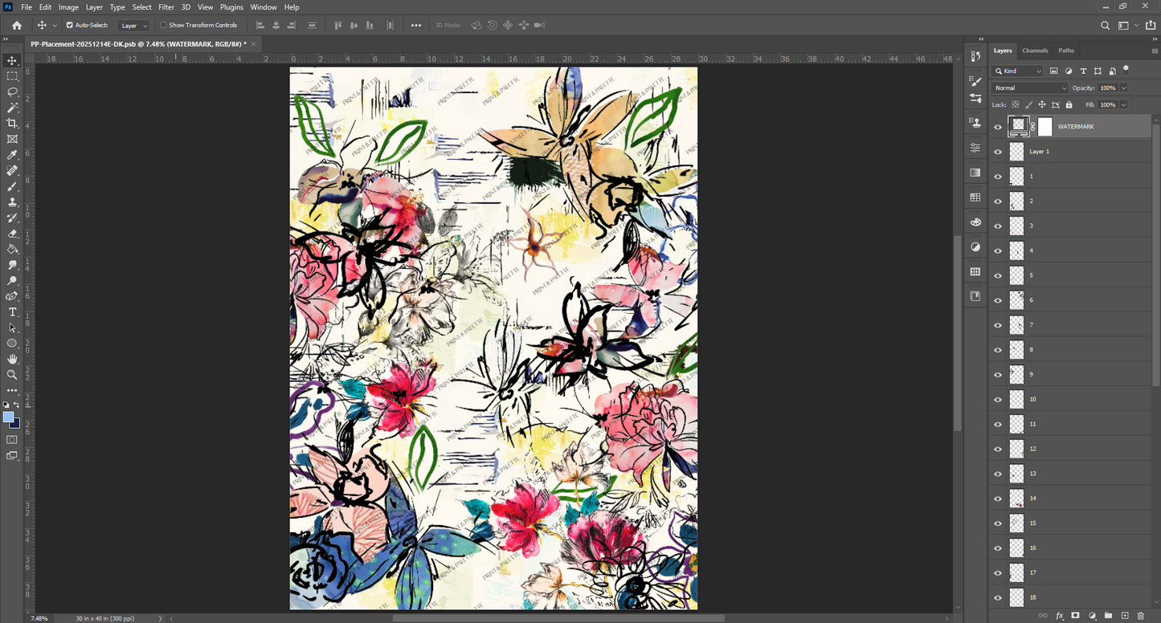Click the background color swatch

(x=14, y=423)
